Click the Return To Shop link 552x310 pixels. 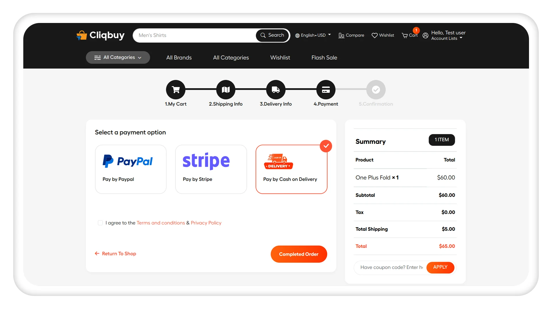[115, 253]
